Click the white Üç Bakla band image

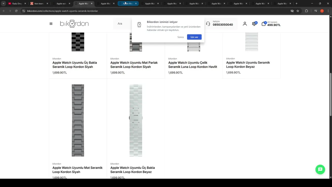(x=136, y=120)
